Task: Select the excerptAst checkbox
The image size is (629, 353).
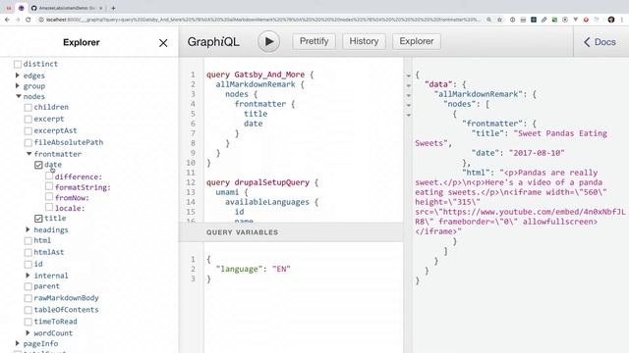Action: (29, 130)
